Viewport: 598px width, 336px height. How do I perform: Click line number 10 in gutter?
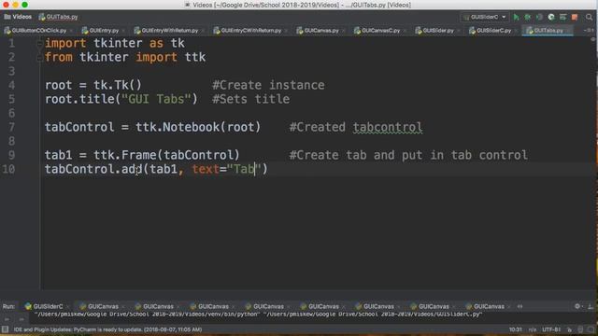(x=8, y=169)
